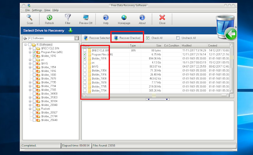Select the $folder_7878 row in file list
Viewport: 253px width, 155px height.
[x=156, y=82]
